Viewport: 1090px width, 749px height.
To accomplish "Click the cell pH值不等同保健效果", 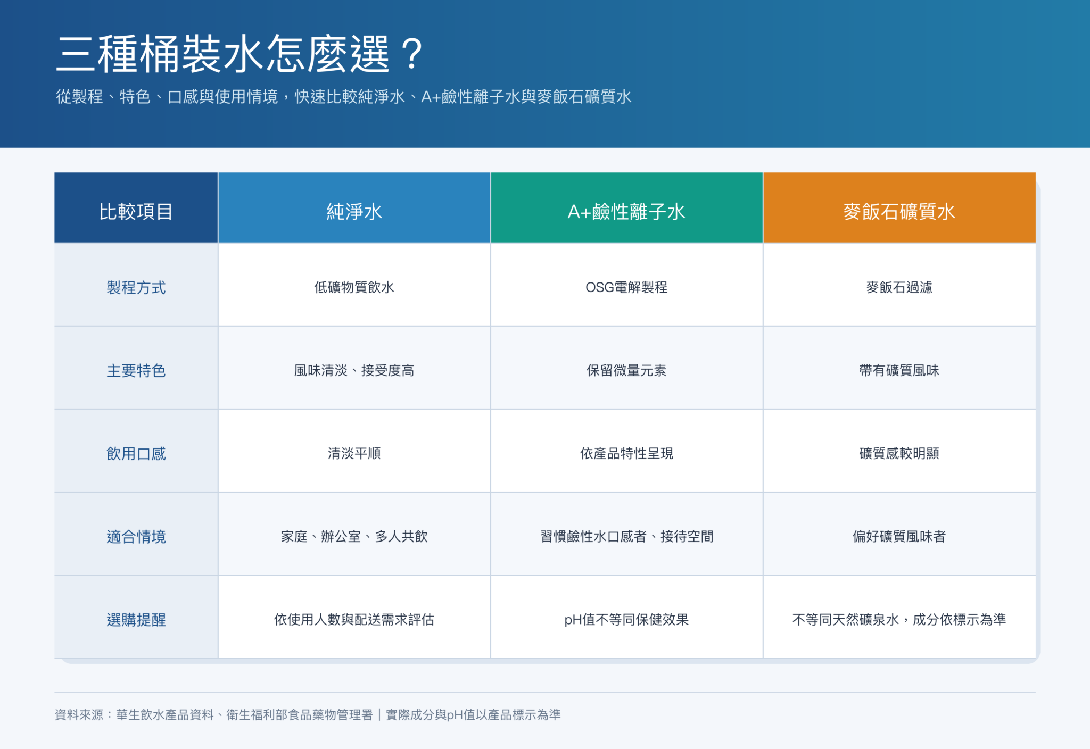I will coord(627,617).
